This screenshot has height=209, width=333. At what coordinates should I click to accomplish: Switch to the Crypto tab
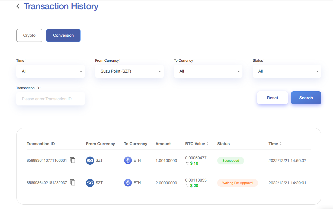pos(29,36)
